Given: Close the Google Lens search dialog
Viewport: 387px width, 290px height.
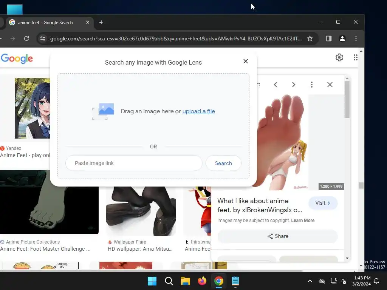Looking at the screenshot, I should tap(245, 61).
